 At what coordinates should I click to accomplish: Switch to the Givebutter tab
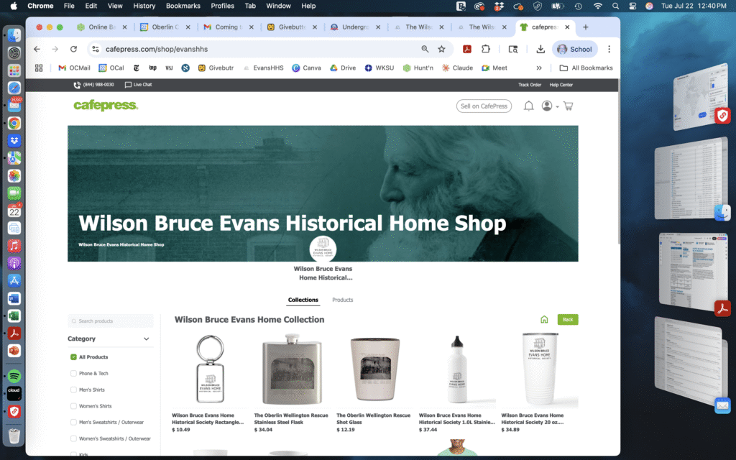click(x=291, y=27)
